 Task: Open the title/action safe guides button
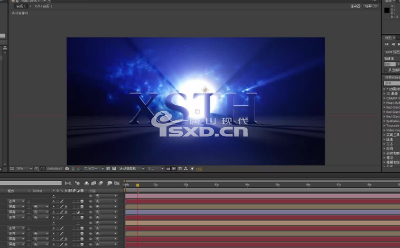click(x=37, y=169)
